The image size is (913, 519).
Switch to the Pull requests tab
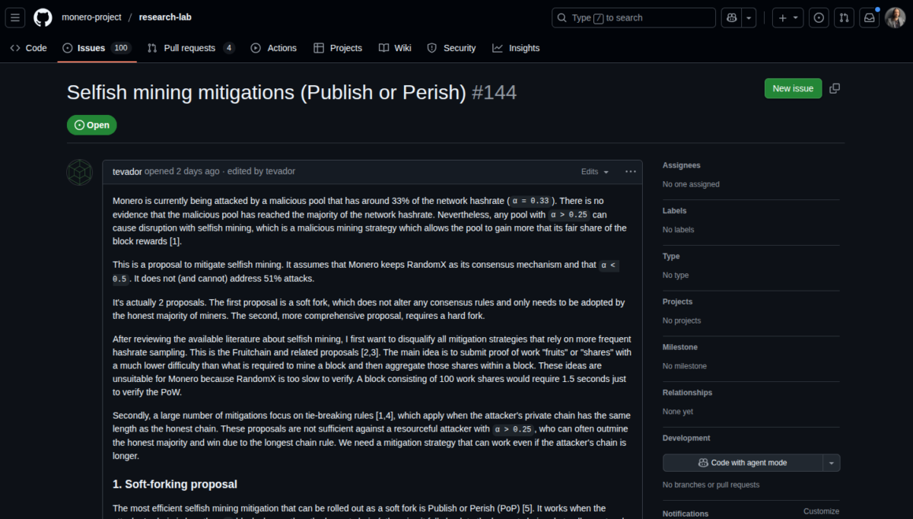191,48
